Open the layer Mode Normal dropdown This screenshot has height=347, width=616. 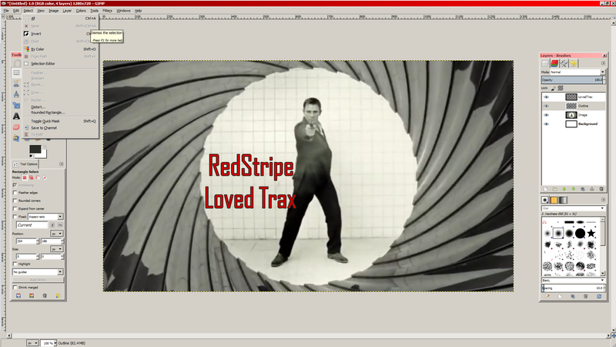coord(577,72)
